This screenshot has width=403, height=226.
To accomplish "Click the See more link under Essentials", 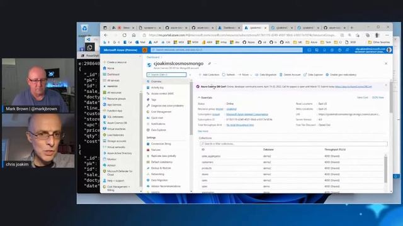I will [203, 131].
